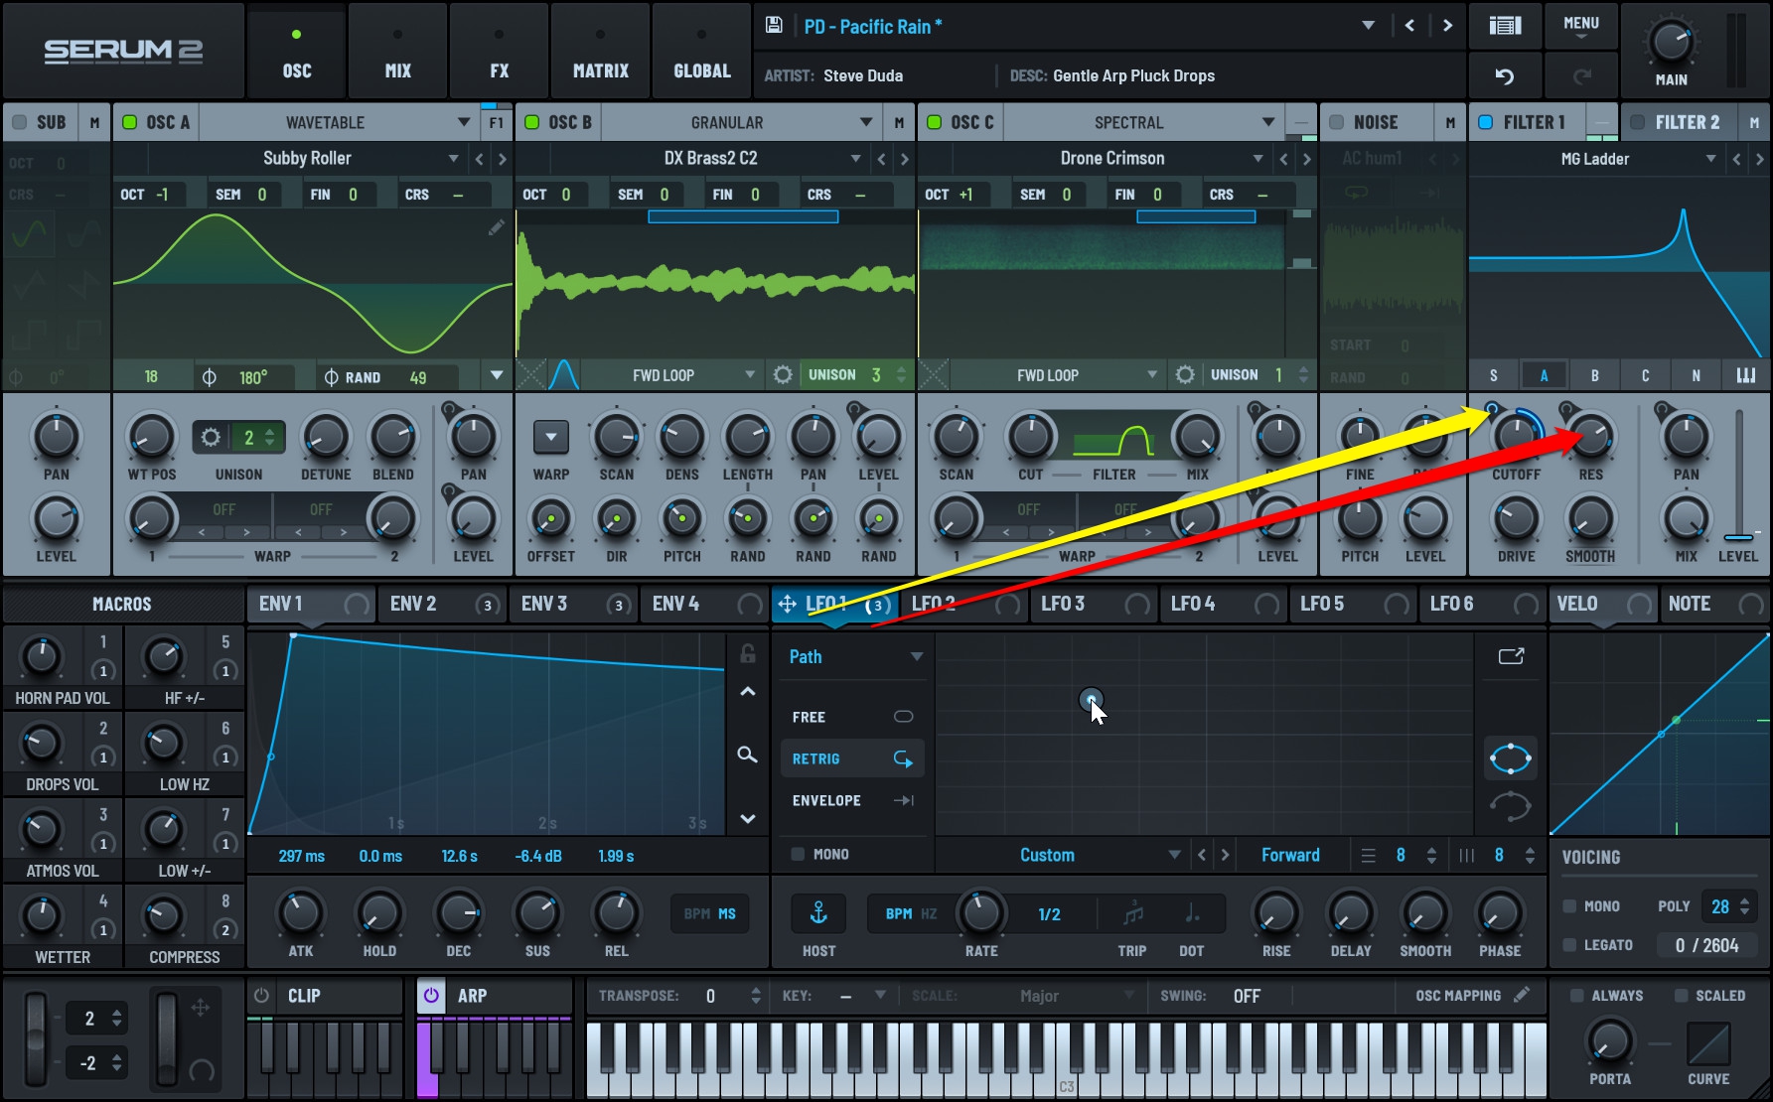Click the LFO export/popout icon
Viewport: 1773px width, 1102px height.
point(1511,656)
